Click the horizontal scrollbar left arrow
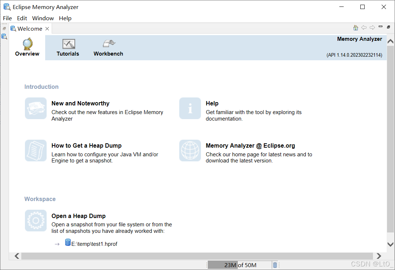 point(17,256)
